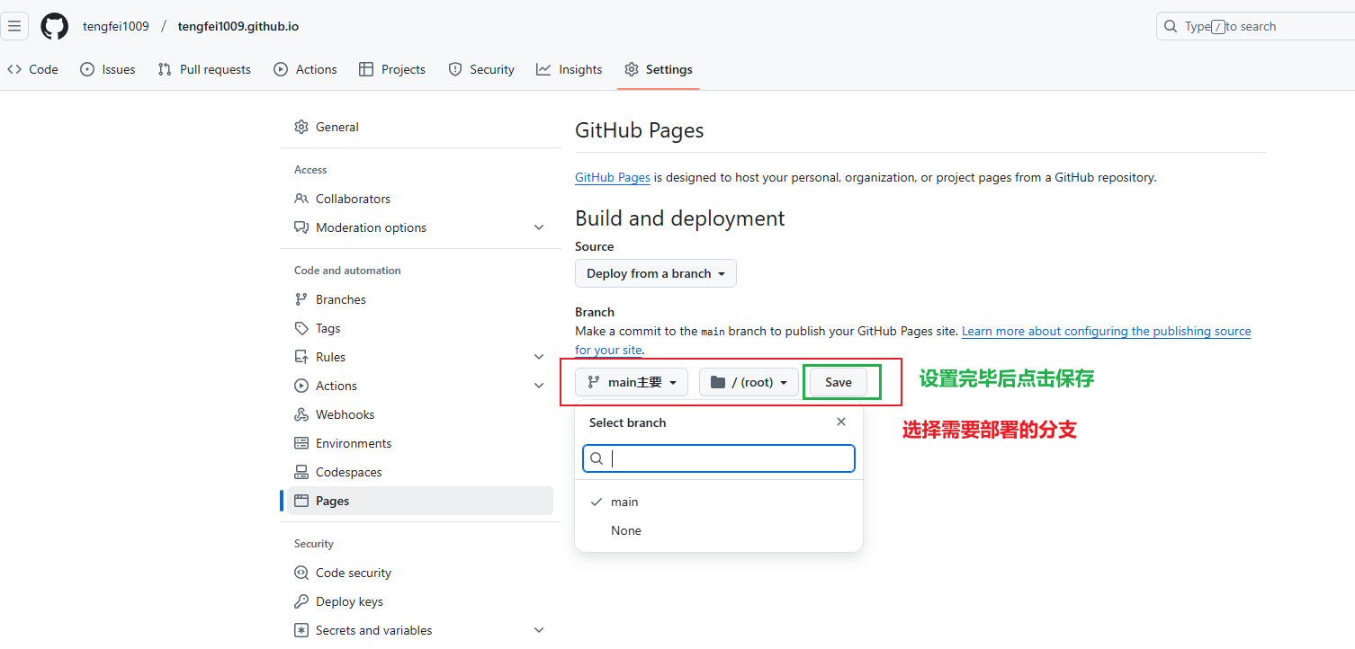Open the Deploy from a branch dropdown
Viewport: 1355px width, 649px height.
[656, 273]
